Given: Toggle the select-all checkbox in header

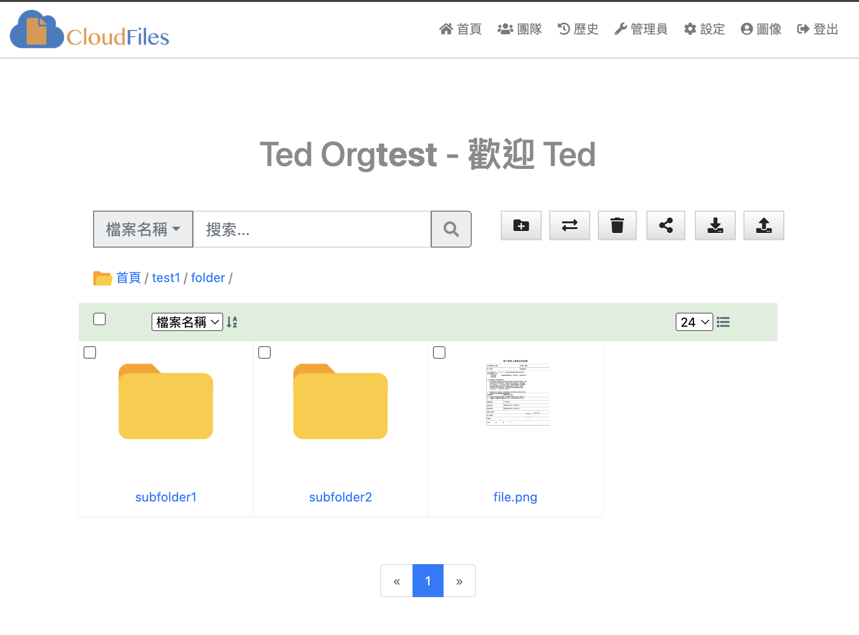Looking at the screenshot, I should (x=99, y=319).
